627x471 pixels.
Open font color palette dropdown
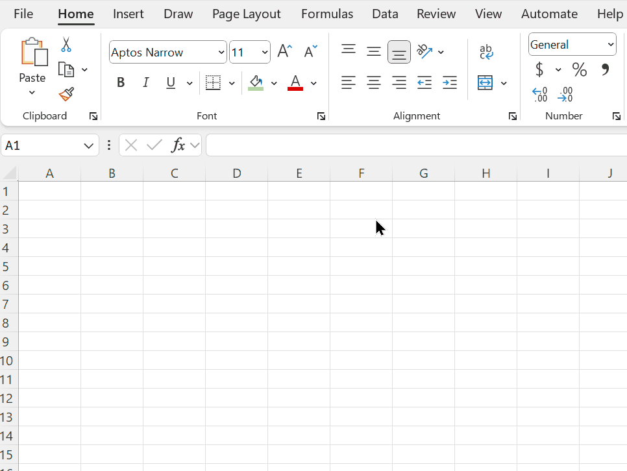pos(313,84)
